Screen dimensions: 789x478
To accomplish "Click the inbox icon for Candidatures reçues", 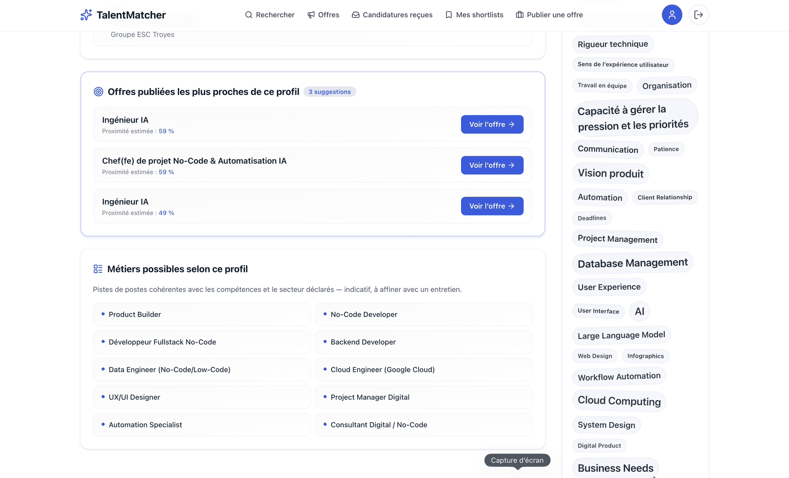I will pyautogui.click(x=355, y=15).
